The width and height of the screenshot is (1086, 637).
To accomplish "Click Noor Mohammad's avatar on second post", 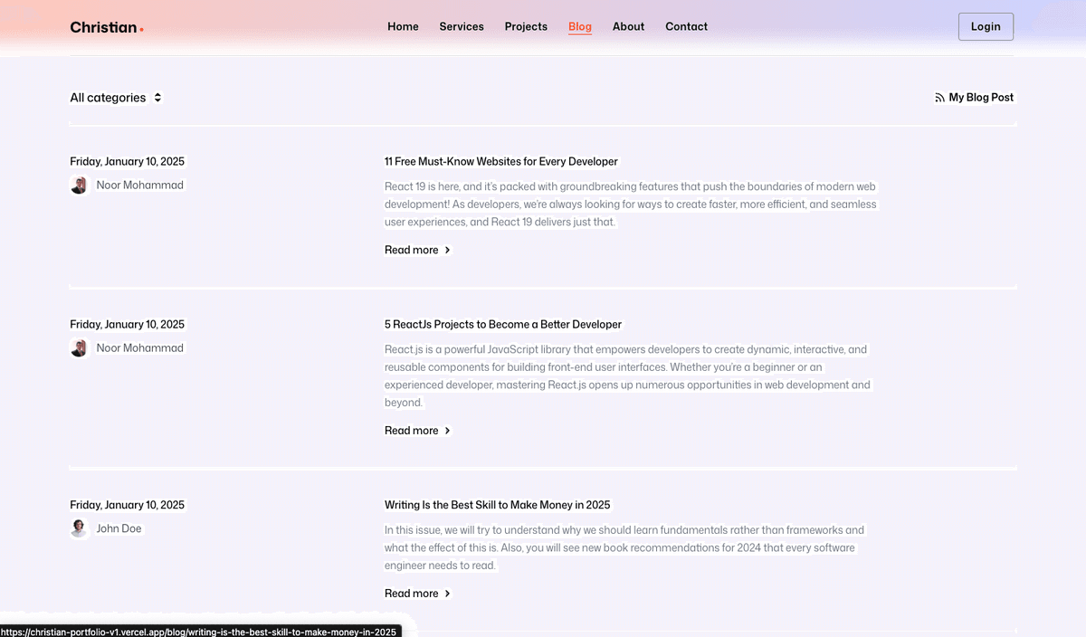I will [x=79, y=348].
